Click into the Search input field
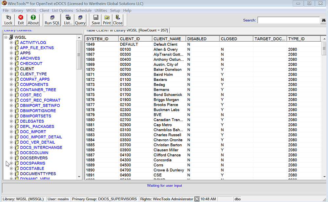Screen dimensions: 328x202 pyautogui.click(x=289, y=20)
